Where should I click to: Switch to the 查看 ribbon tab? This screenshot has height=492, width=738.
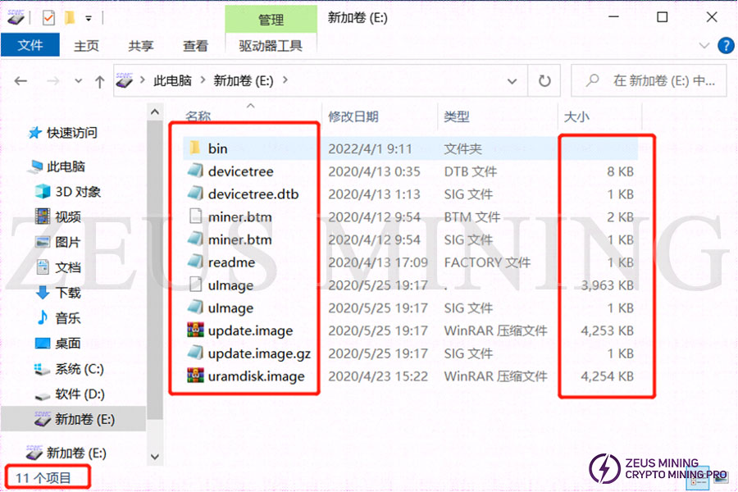tap(195, 46)
